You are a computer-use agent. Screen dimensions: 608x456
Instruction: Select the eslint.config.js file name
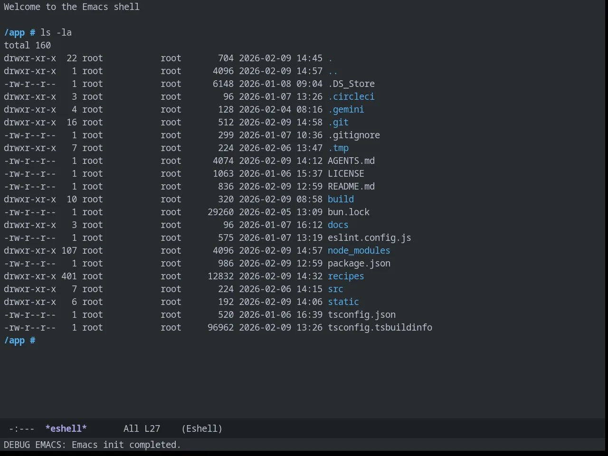click(x=370, y=237)
